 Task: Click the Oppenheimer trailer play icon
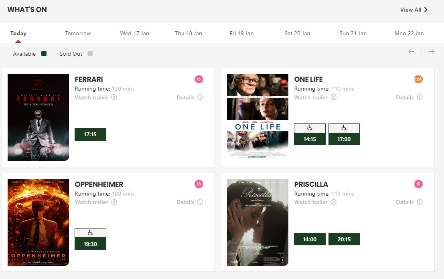pyautogui.click(x=114, y=202)
